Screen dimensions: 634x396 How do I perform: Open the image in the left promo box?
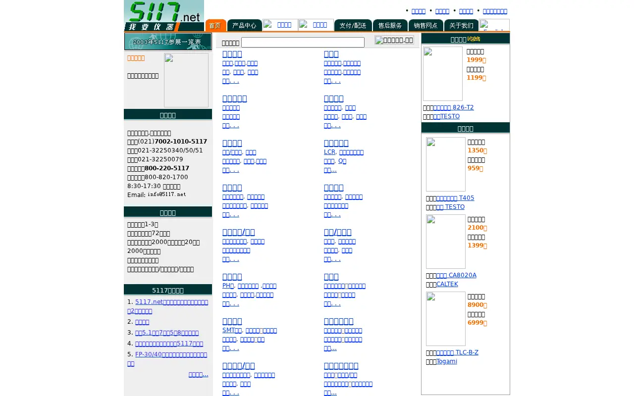coord(186,80)
